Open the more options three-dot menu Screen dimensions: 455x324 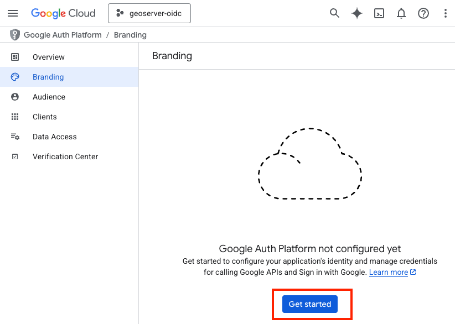coord(444,13)
